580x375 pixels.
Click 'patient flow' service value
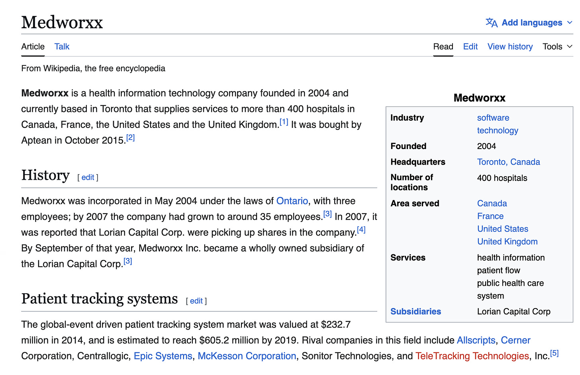[498, 270]
